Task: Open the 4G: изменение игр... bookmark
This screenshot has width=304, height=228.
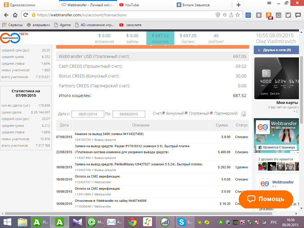Action: pyautogui.click(x=94, y=25)
